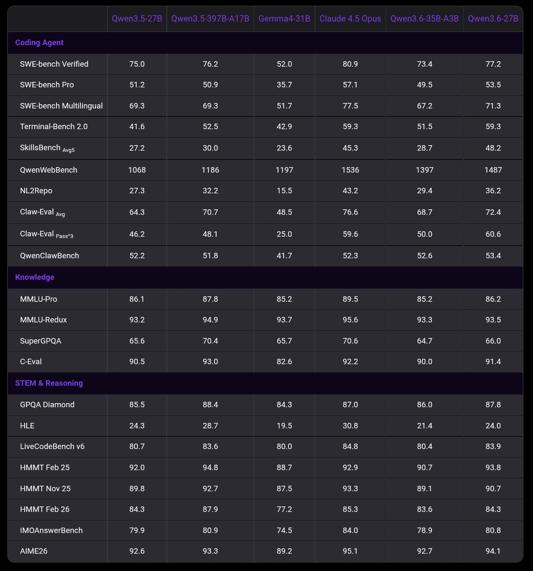
Task: Click 93.3 in the HMMT Nov 25 row
Action: [350, 489]
